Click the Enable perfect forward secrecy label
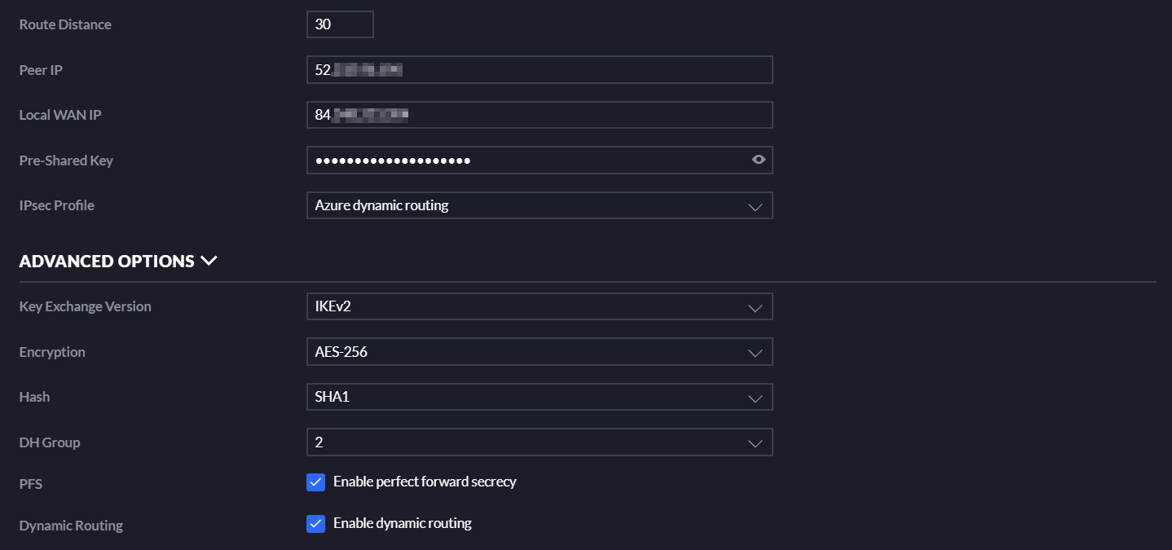1172x550 pixels. click(425, 482)
